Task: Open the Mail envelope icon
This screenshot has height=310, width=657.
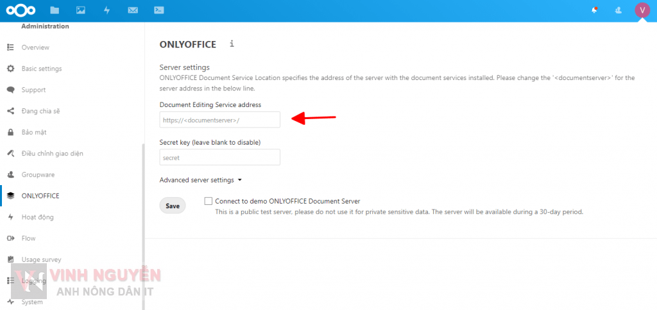Action: point(133,10)
